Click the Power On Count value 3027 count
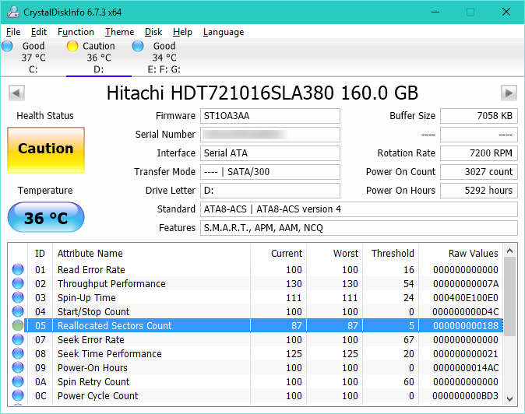525x414 pixels. pyautogui.click(x=479, y=172)
